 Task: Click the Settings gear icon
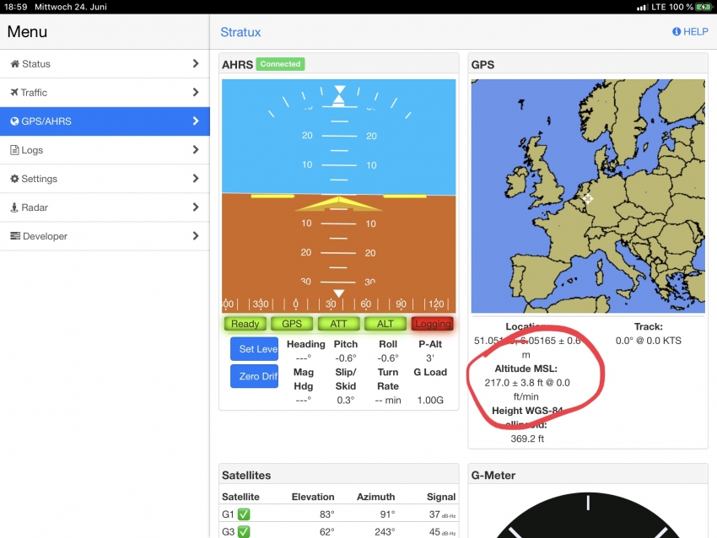pyautogui.click(x=14, y=179)
